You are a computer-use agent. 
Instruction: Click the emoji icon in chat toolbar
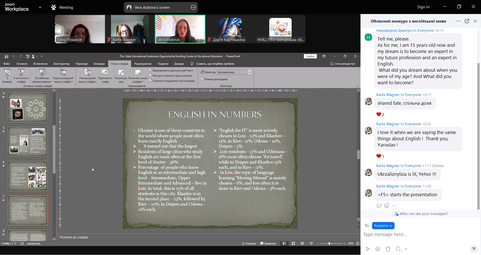pos(378,249)
